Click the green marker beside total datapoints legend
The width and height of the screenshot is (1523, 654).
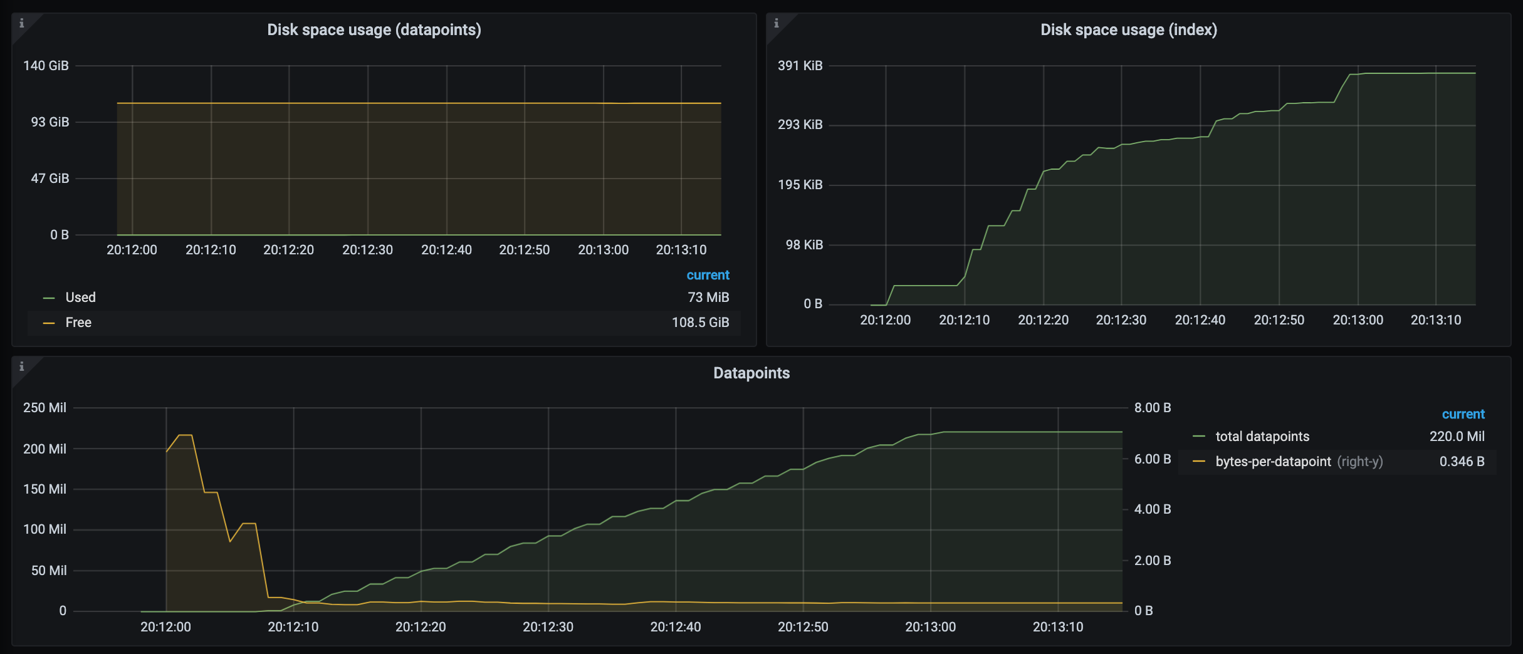[x=1200, y=437]
